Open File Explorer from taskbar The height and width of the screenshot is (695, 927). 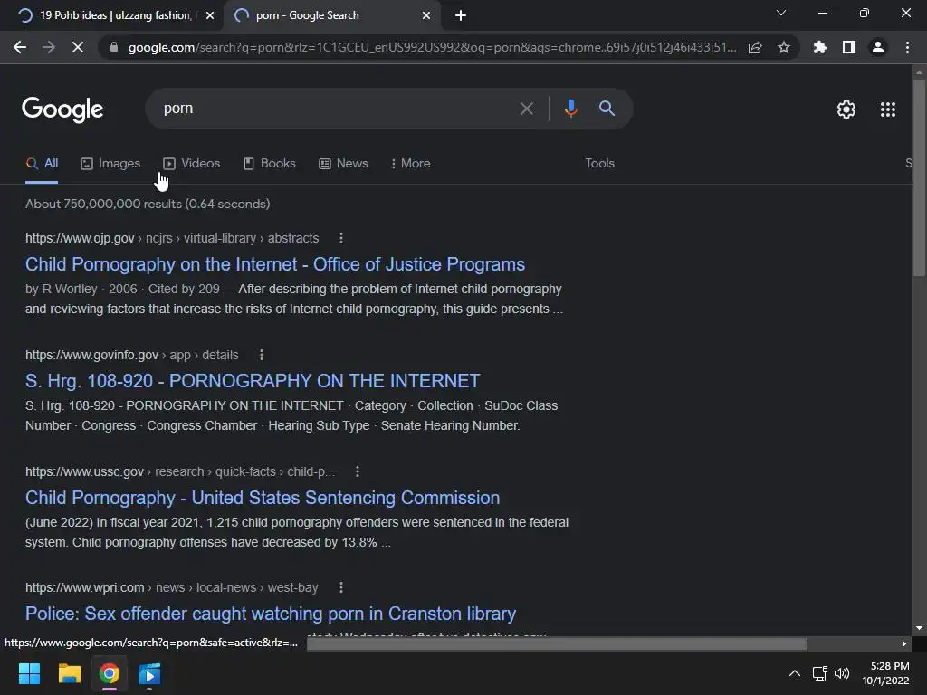coord(69,673)
